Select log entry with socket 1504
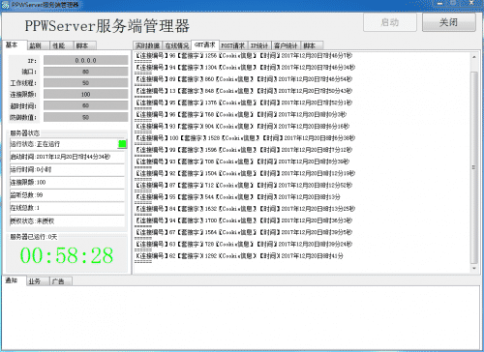The height and width of the screenshot is (352, 484). coord(245,173)
